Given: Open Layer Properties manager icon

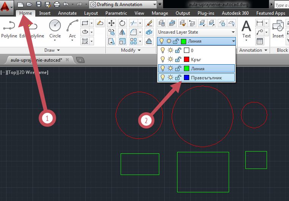Looking at the screenshot, I should pos(162,23).
